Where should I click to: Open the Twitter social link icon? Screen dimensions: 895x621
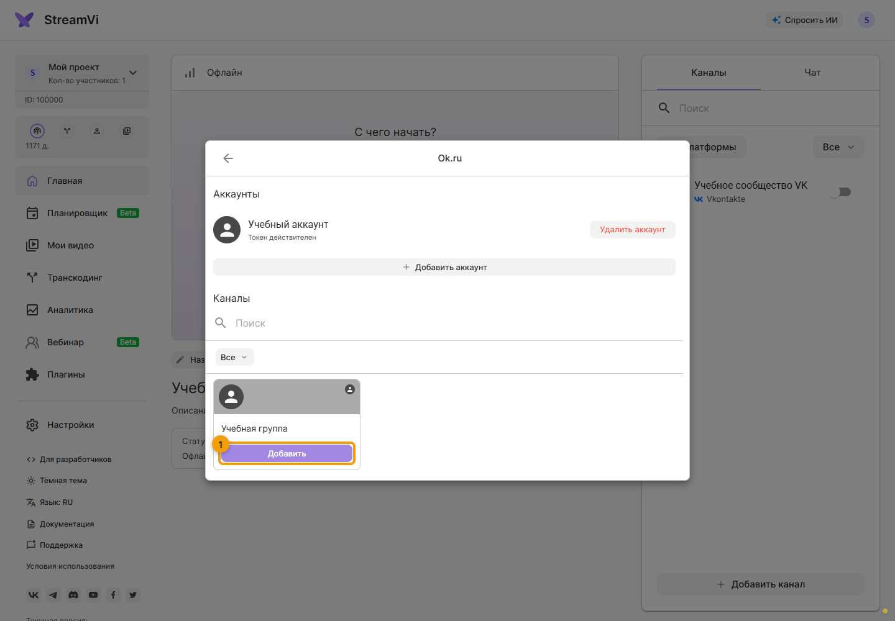133,595
